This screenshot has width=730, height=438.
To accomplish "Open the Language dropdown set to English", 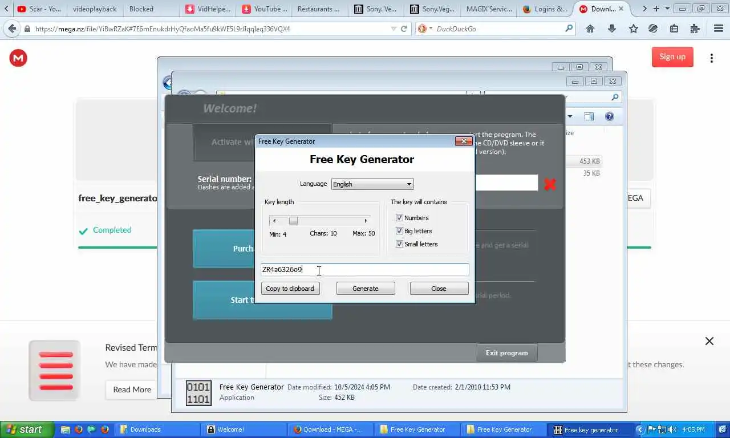I will (372, 184).
